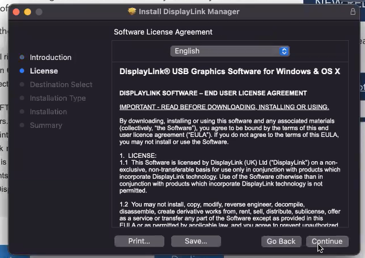Click the bullet beside Introduction
This screenshot has height=258, width=365.
tap(22, 57)
